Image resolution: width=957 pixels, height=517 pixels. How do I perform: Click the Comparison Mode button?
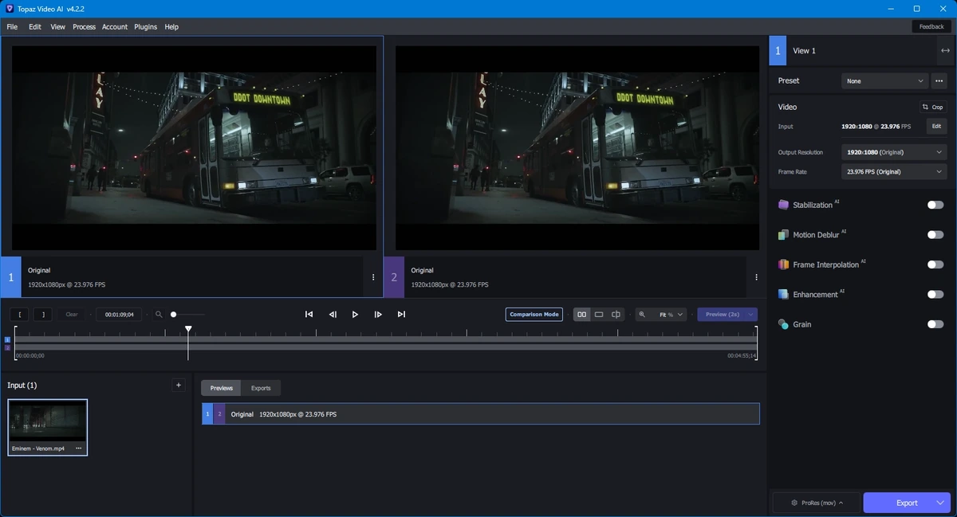pyautogui.click(x=534, y=315)
